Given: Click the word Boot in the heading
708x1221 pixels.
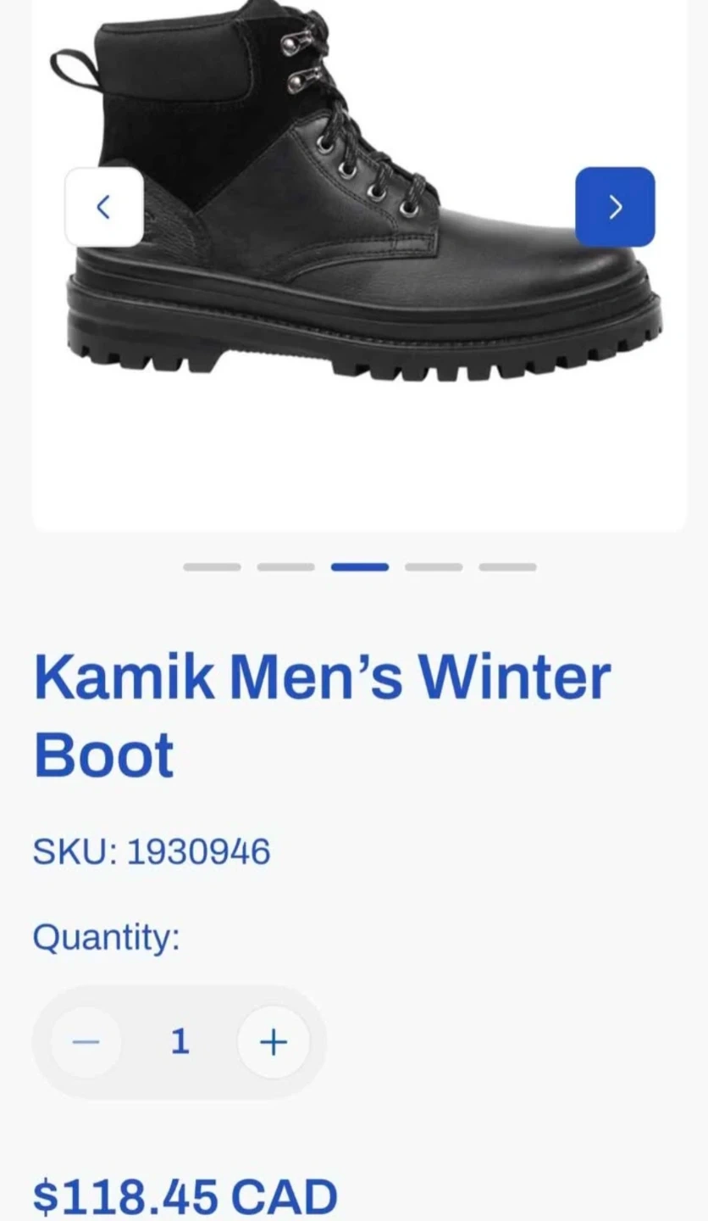Looking at the screenshot, I should pos(103,755).
